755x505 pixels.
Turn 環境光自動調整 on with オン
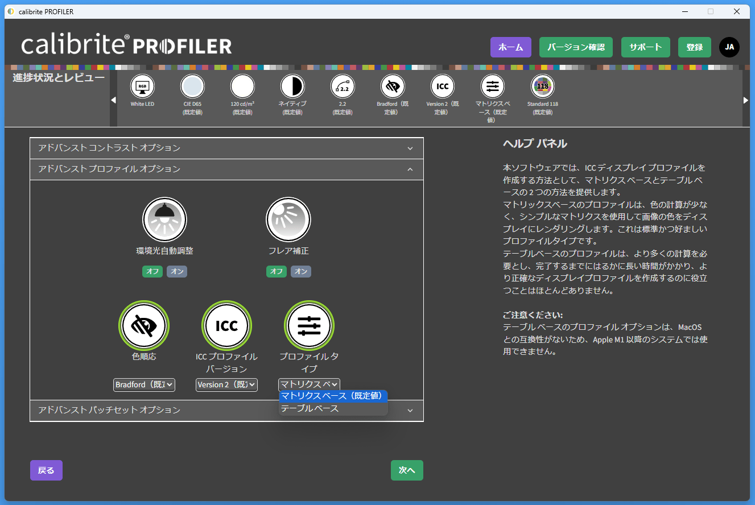tap(177, 271)
